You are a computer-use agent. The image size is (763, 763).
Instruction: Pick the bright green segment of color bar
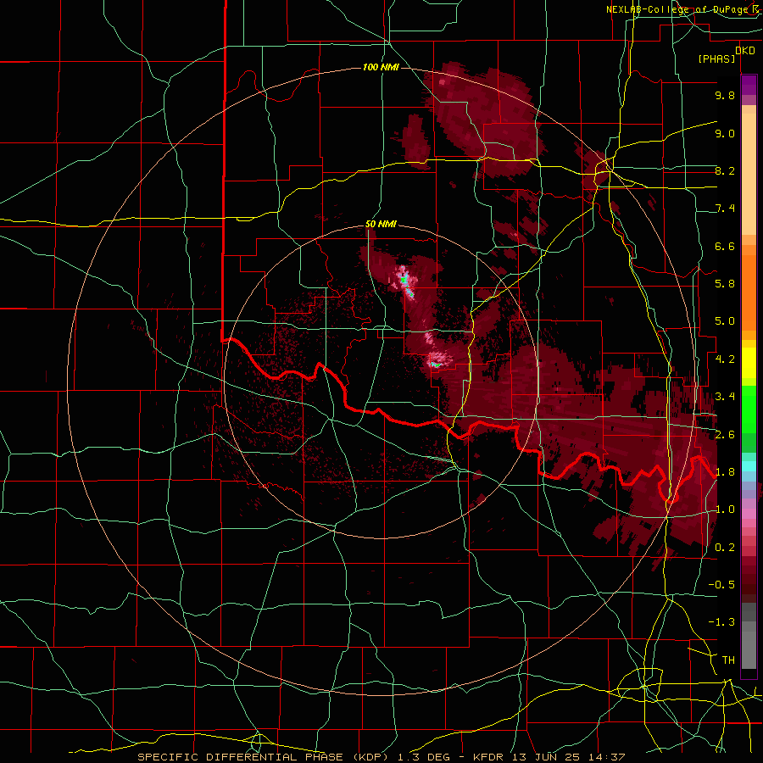(x=749, y=409)
